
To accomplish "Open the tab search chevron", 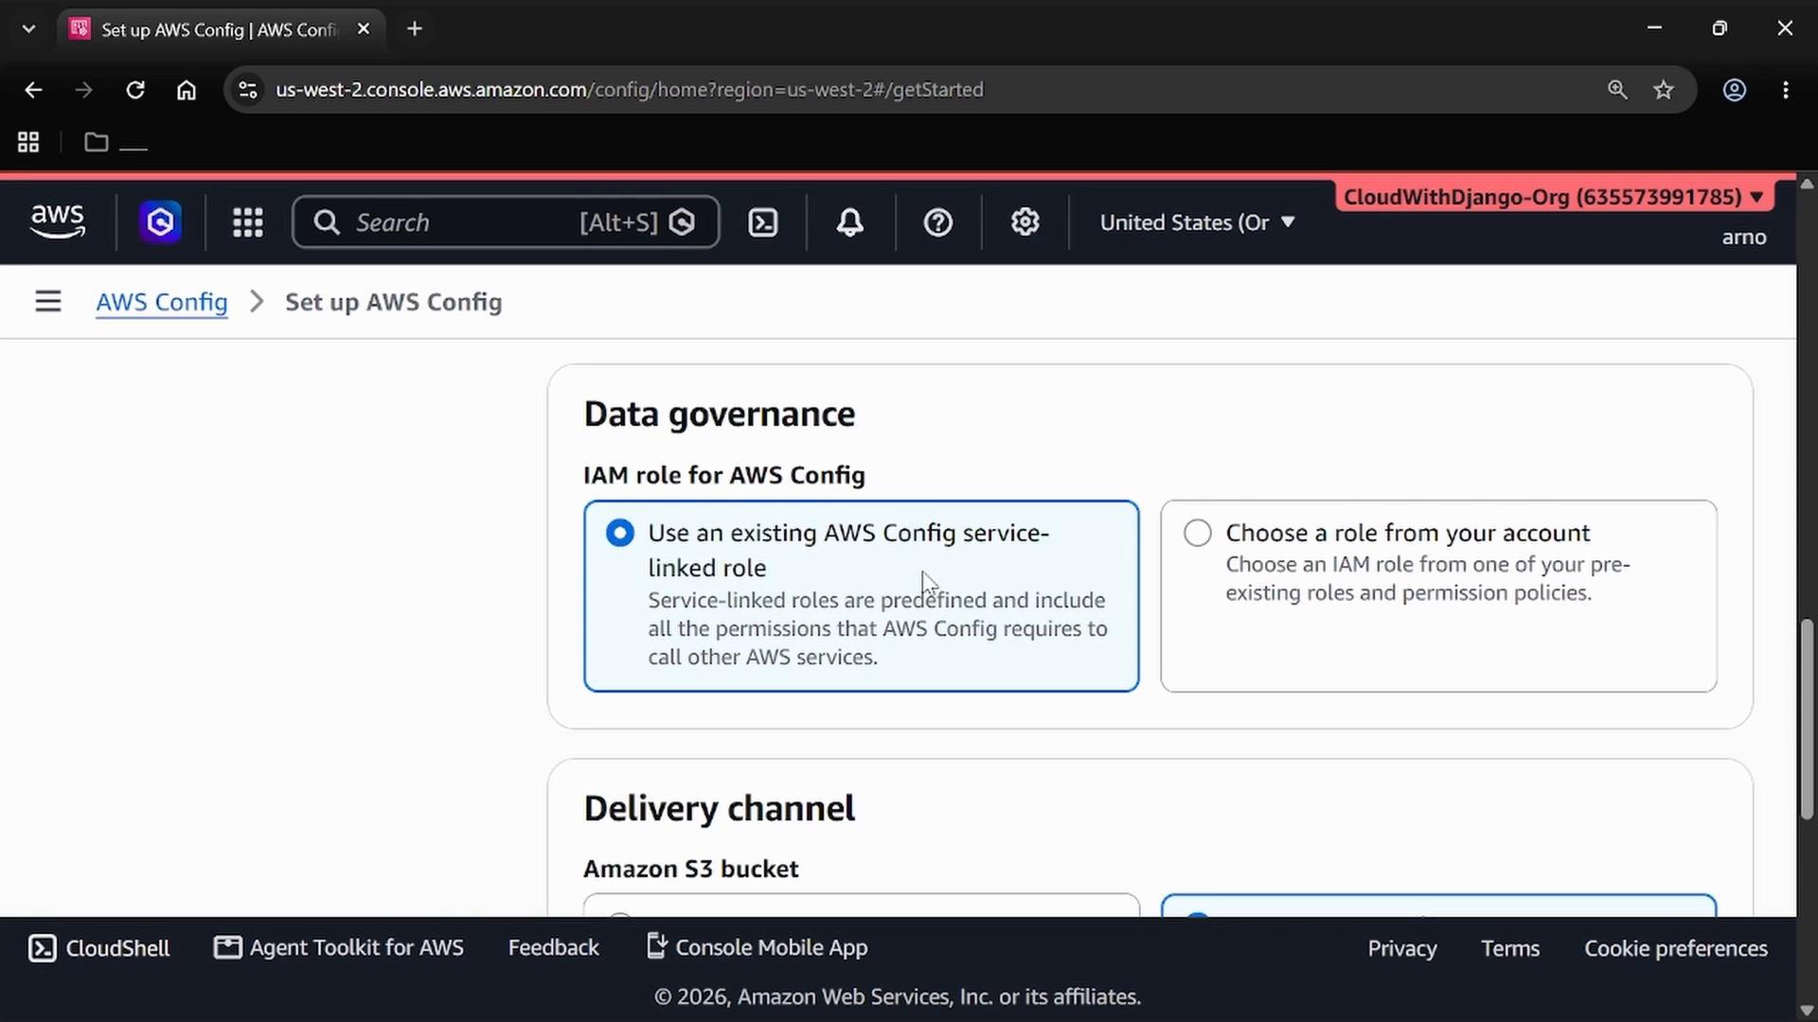I will 29,28.
